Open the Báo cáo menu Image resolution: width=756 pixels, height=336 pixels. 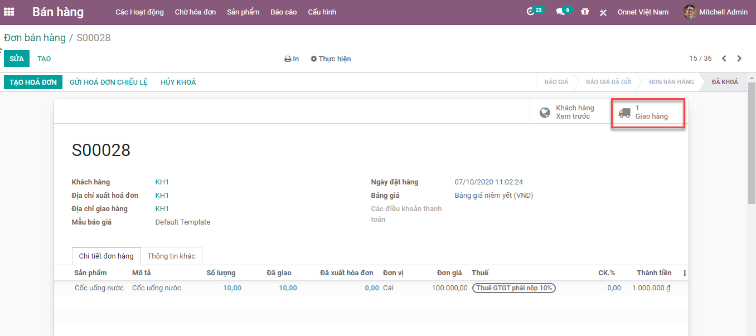point(283,12)
